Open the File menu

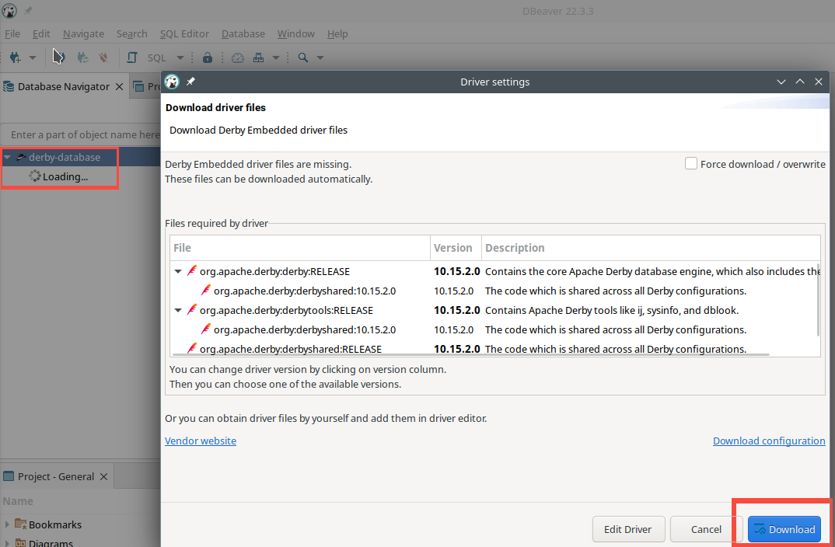(x=12, y=33)
